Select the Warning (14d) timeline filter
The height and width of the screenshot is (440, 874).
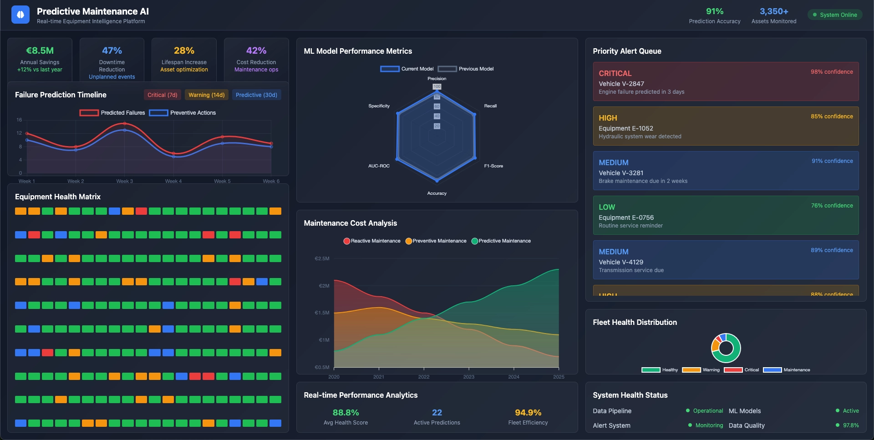pos(206,95)
